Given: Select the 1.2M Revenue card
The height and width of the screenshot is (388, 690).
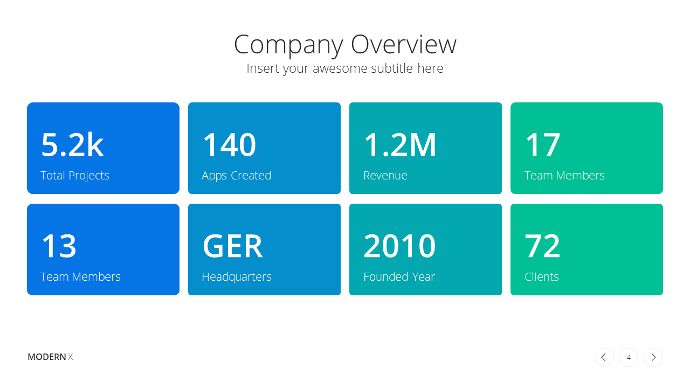Looking at the screenshot, I should 425,148.
